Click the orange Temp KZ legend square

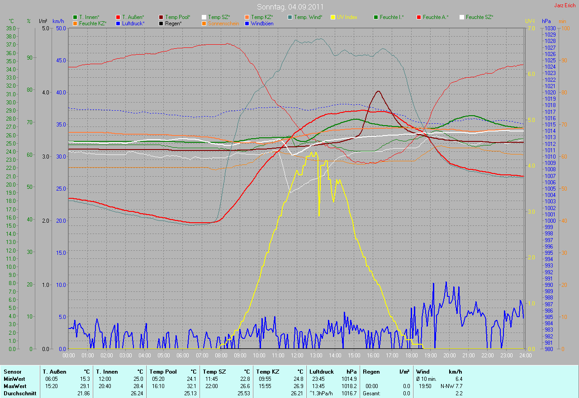(247, 17)
